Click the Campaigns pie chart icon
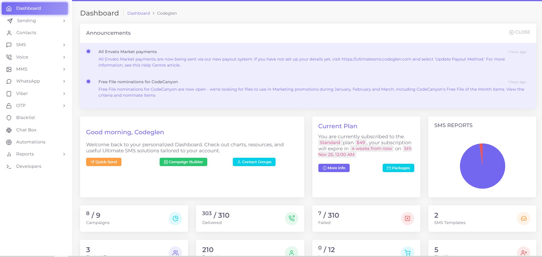This screenshot has height=257, width=542. point(175,219)
